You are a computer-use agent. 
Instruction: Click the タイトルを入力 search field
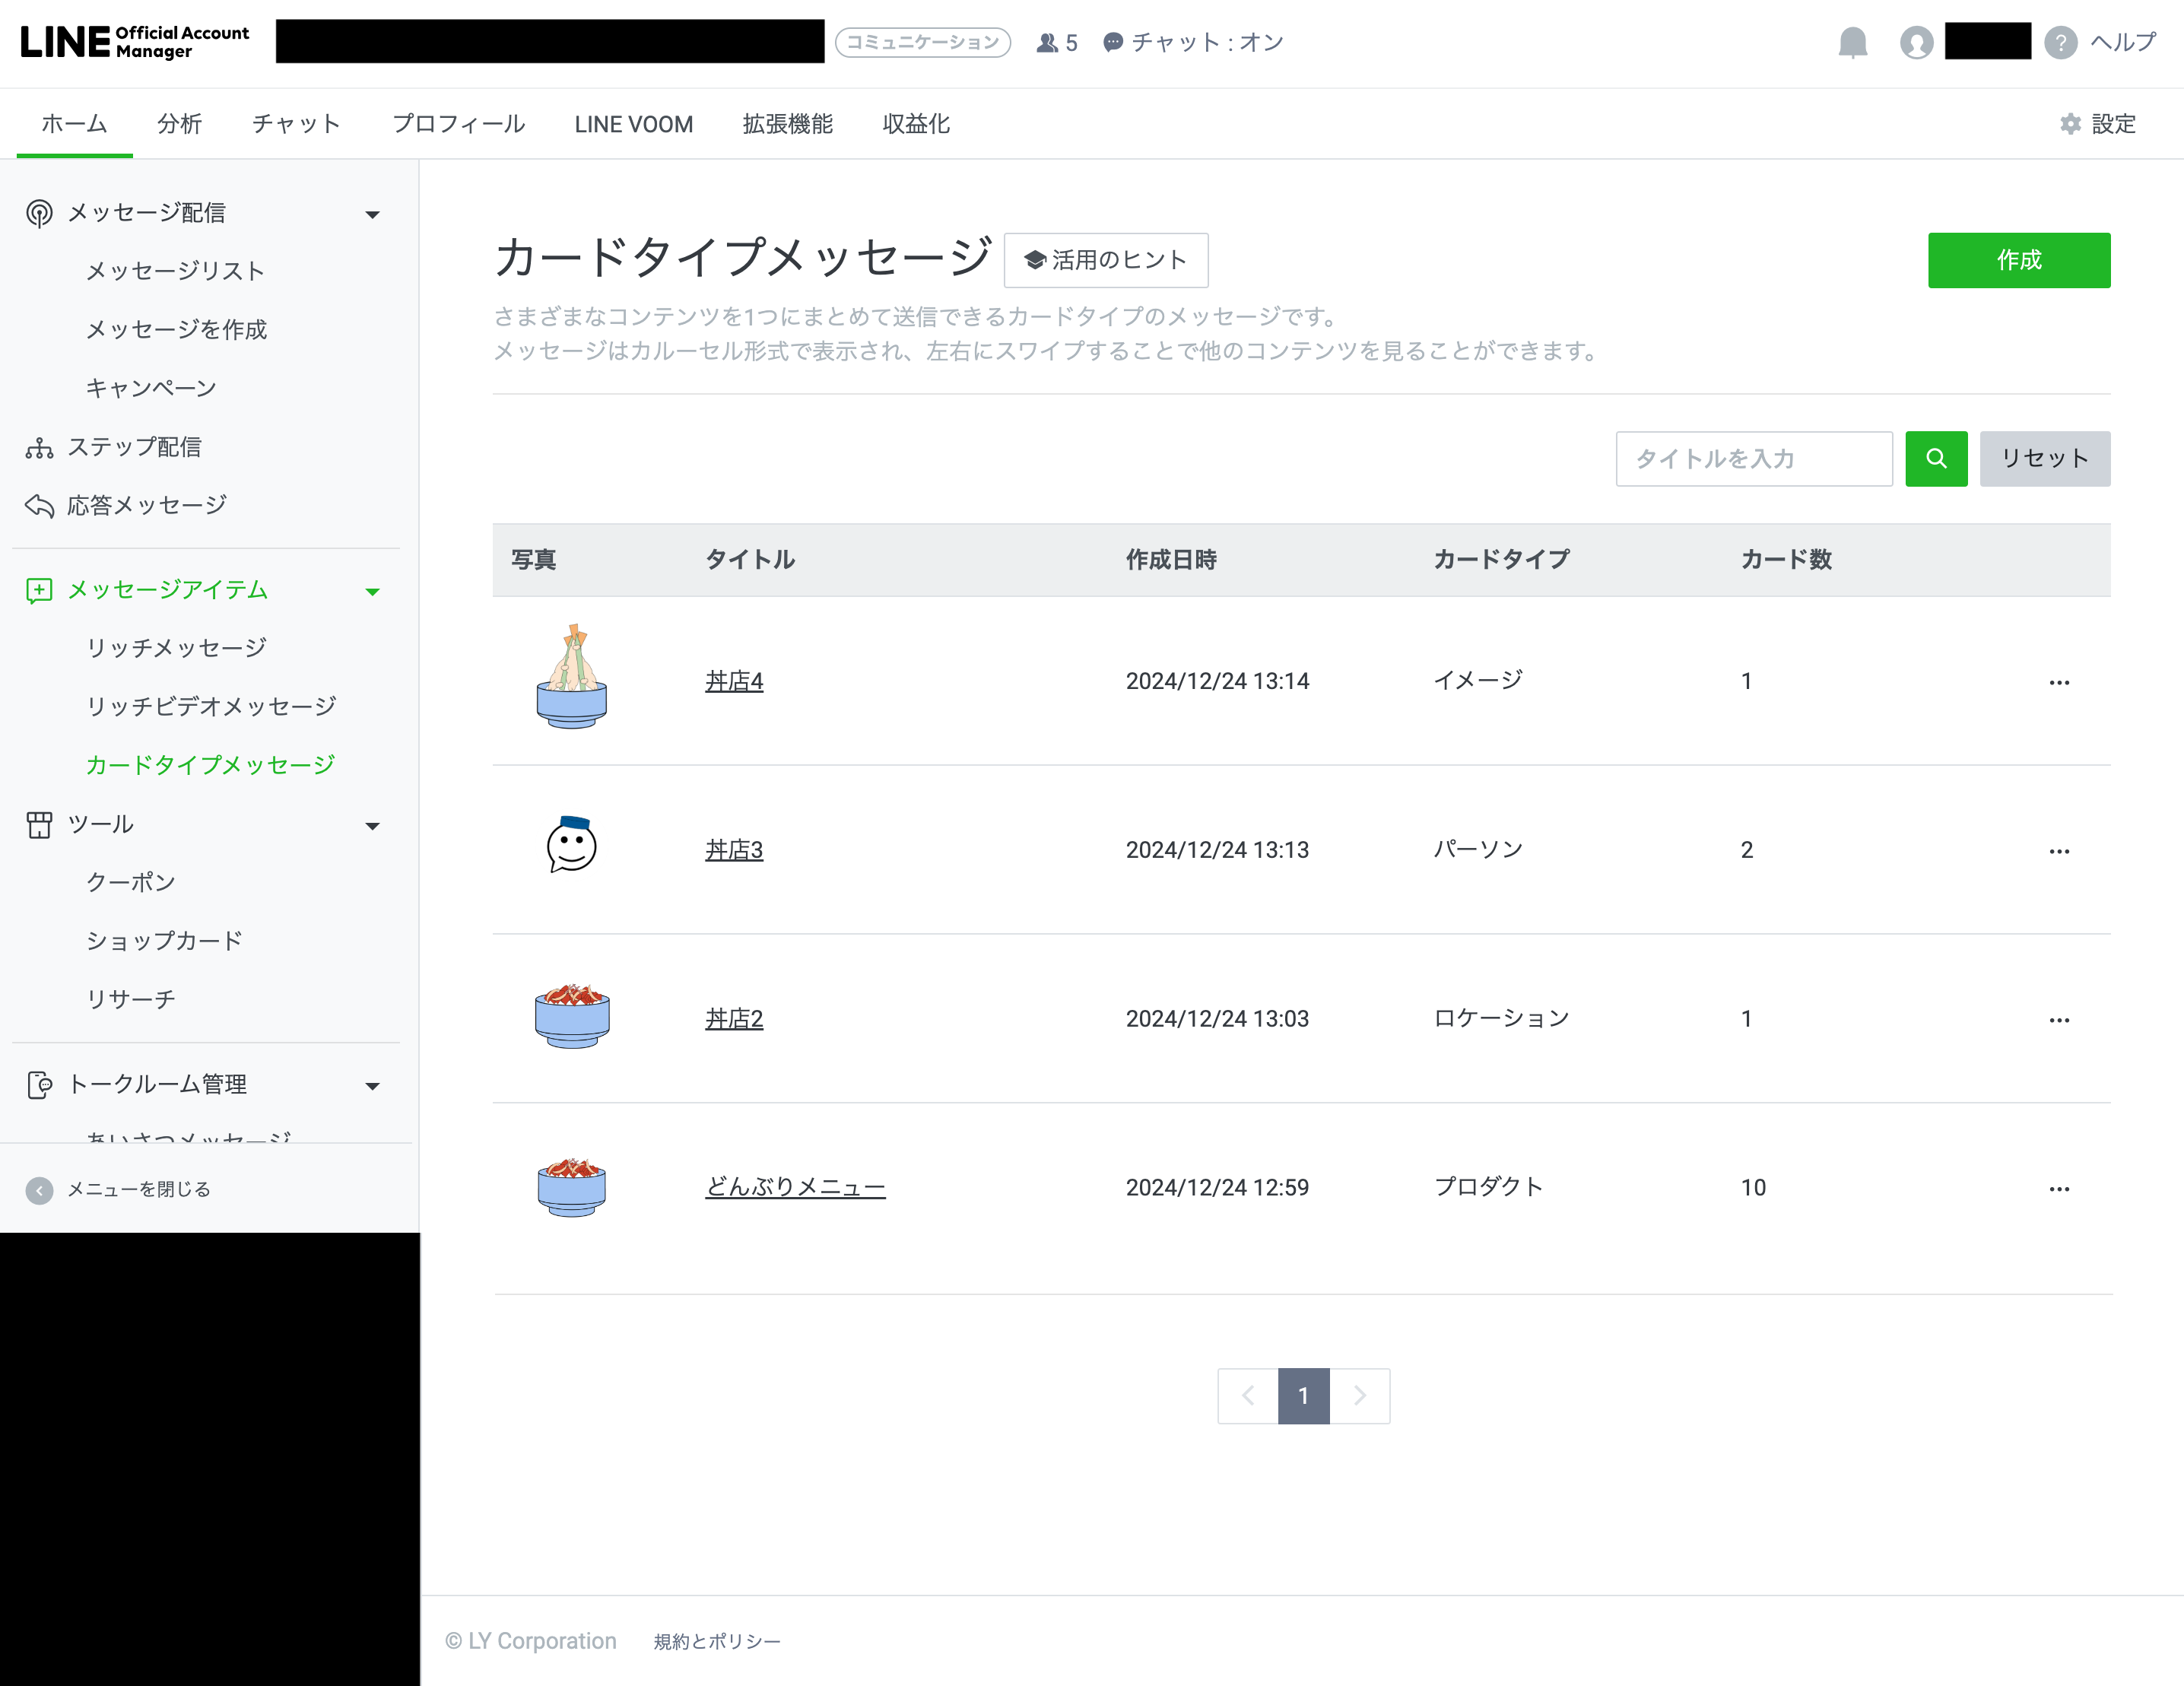[1753, 459]
